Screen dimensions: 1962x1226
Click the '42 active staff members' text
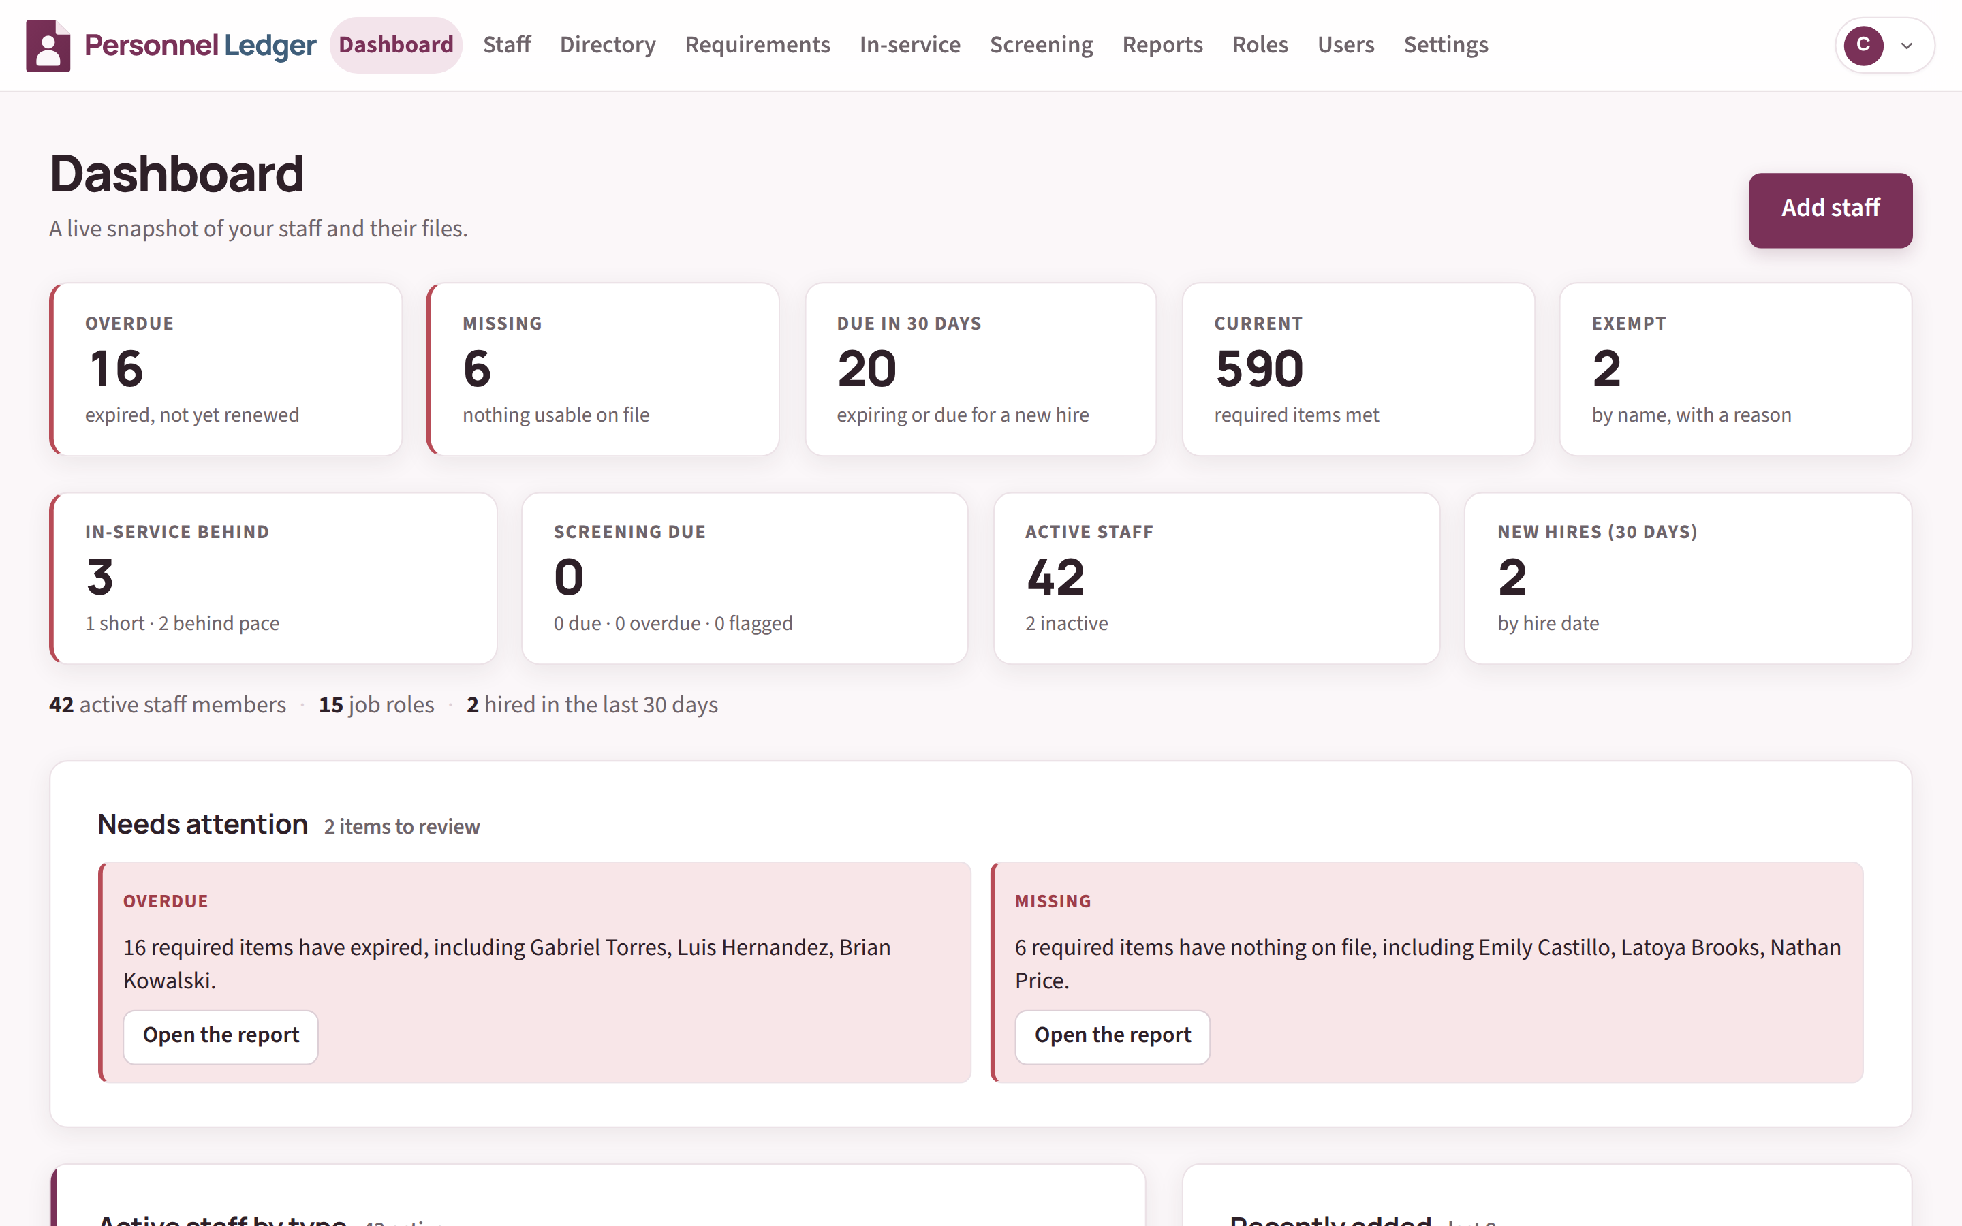point(168,705)
